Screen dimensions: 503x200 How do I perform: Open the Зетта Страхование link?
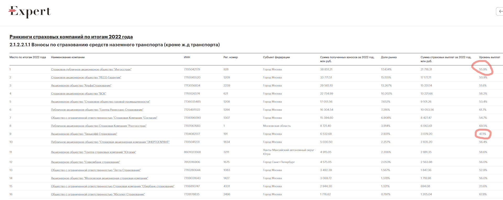pos(96,170)
